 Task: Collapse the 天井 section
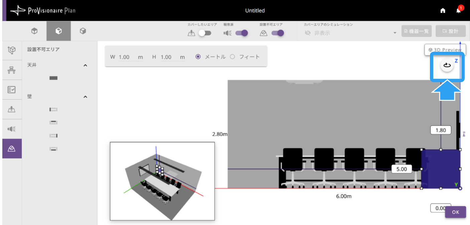point(85,65)
